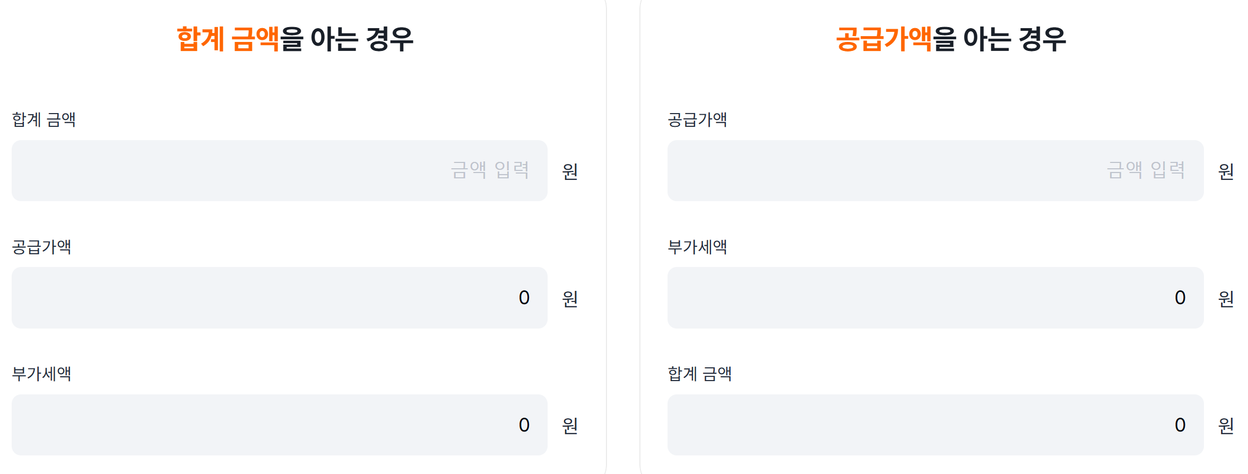Viewport: 1248px width, 474px height.
Task: Click the '합계 금액을 아는 경우' heading
Action: pyautogui.click(x=294, y=39)
